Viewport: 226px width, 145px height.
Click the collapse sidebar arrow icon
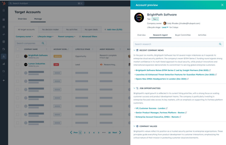3,80
